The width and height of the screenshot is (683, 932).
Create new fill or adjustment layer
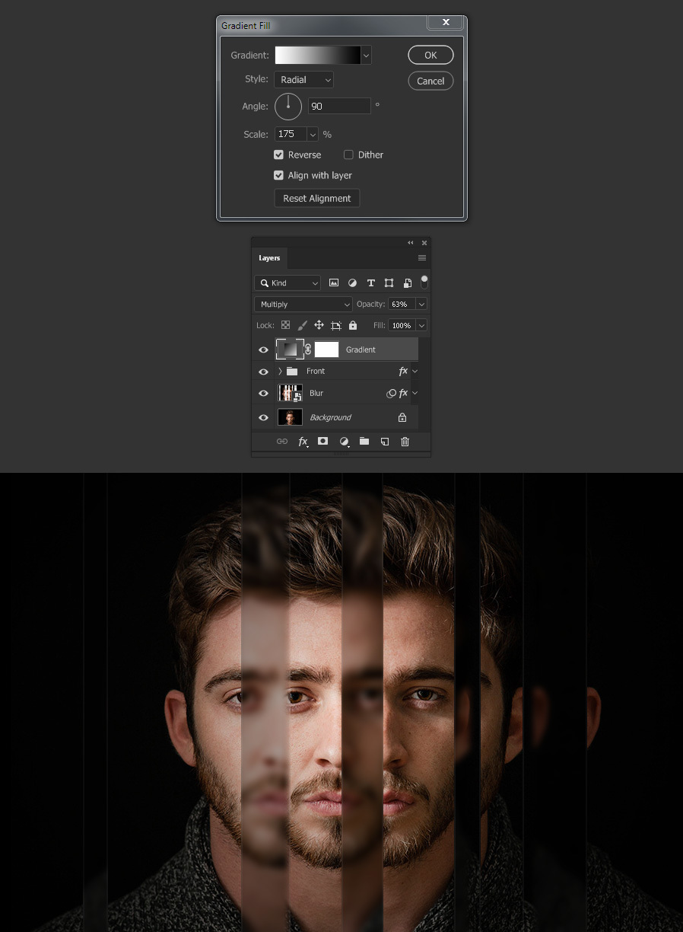pos(344,442)
